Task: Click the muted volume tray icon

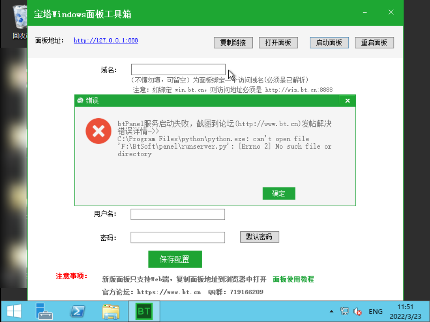Action: click(x=357, y=311)
